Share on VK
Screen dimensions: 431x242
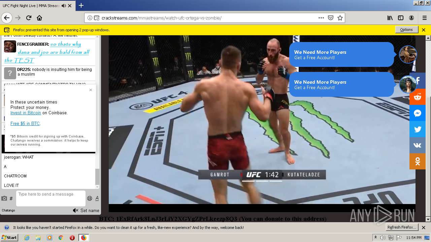point(418,145)
